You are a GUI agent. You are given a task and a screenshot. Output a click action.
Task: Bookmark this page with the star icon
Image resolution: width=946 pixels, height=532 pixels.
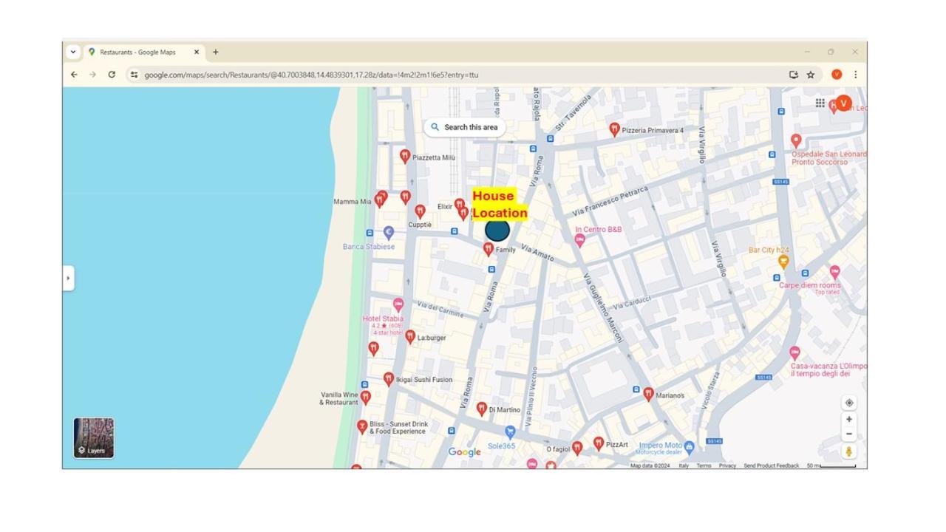pos(811,75)
